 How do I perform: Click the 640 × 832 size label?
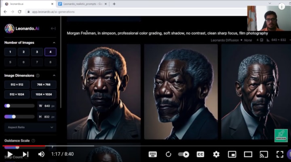278,40
